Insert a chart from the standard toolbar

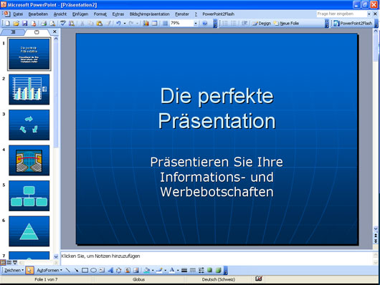pyautogui.click(x=146, y=24)
